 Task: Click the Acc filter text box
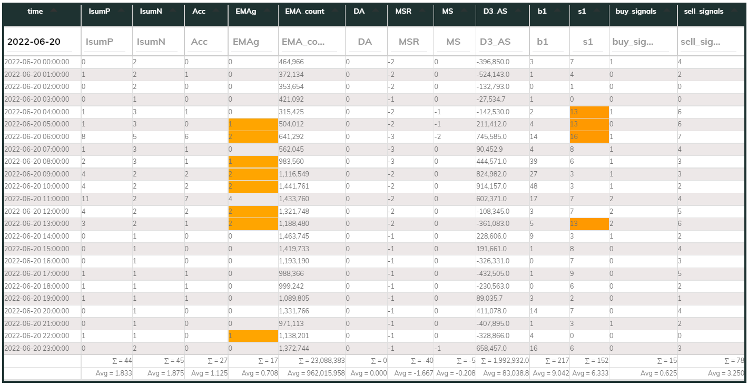[204, 41]
